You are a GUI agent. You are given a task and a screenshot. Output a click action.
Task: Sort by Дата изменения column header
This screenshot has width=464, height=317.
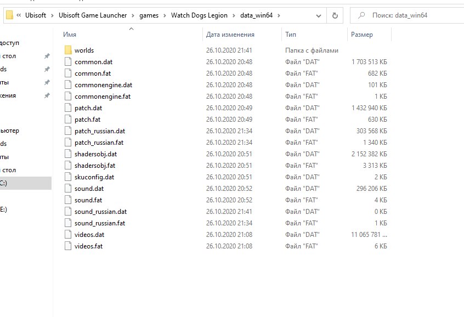230,35
